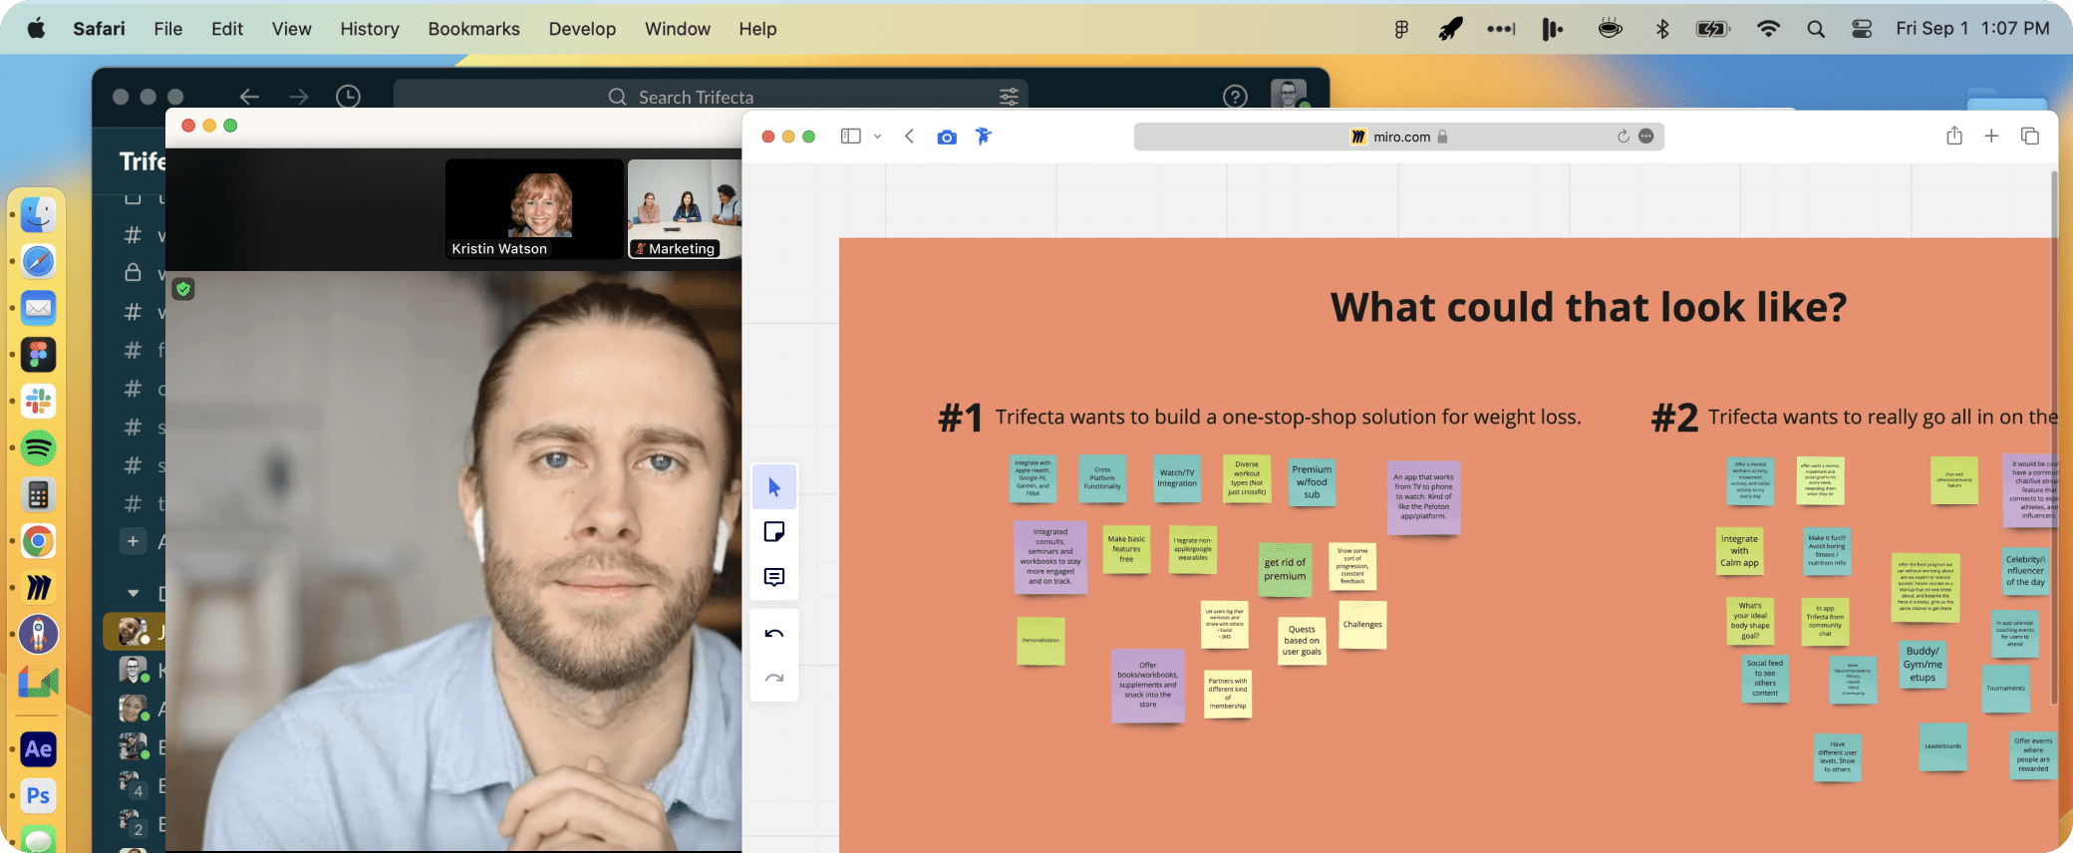Select the "Buddy/Gym/meetups" sticky note
This screenshot has height=853, width=2073.
click(x=1923, y=665)
